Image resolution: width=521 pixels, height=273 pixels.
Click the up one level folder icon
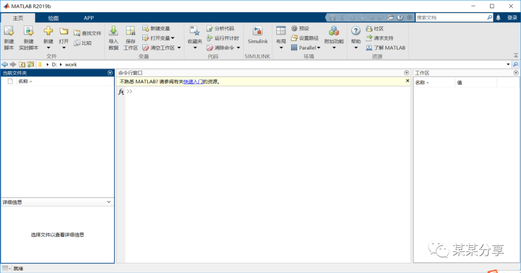point(22,65)
